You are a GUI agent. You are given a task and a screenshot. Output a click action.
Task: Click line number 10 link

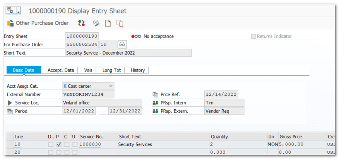coord(17,144)
